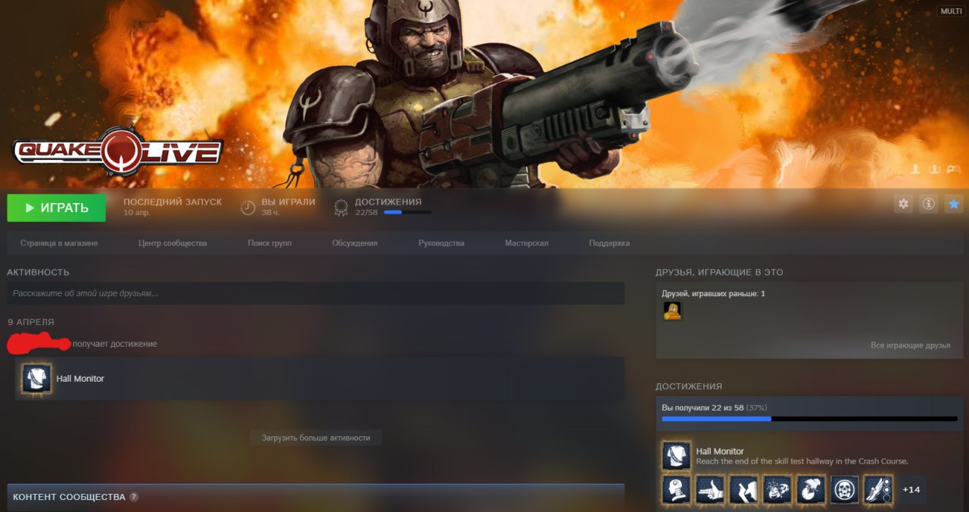Click the 9 АПРЕЛЯ date label
The width and height of the screenshot is (969, 512).
pos(31,323)
